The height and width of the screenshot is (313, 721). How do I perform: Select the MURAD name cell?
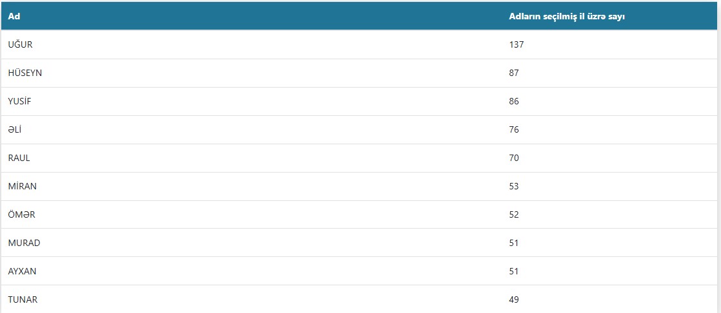pos(24,243)
